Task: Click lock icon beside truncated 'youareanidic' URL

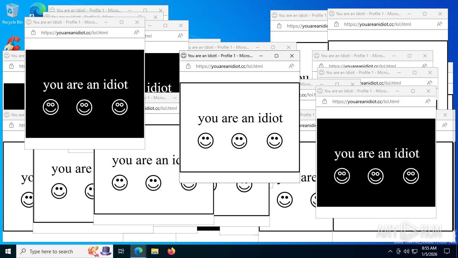Action: (279, 26)
